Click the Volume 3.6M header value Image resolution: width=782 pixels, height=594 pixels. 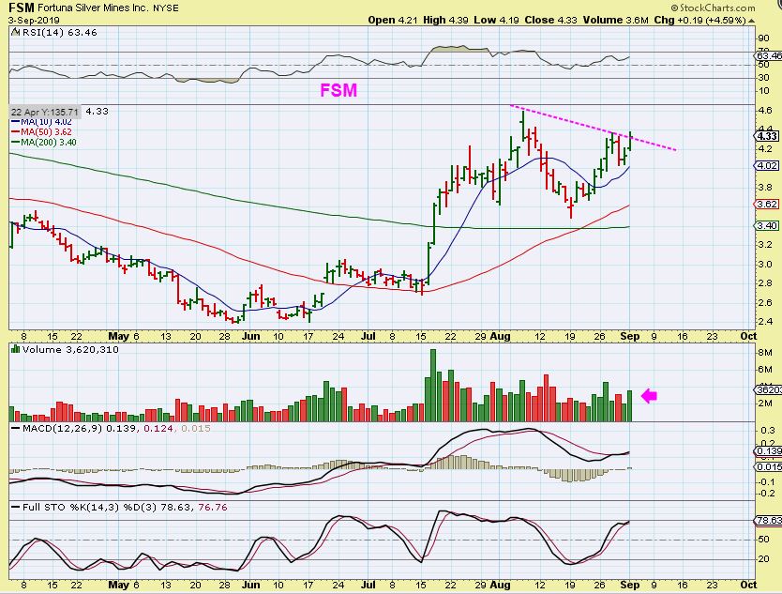click(x=615, y=21)
